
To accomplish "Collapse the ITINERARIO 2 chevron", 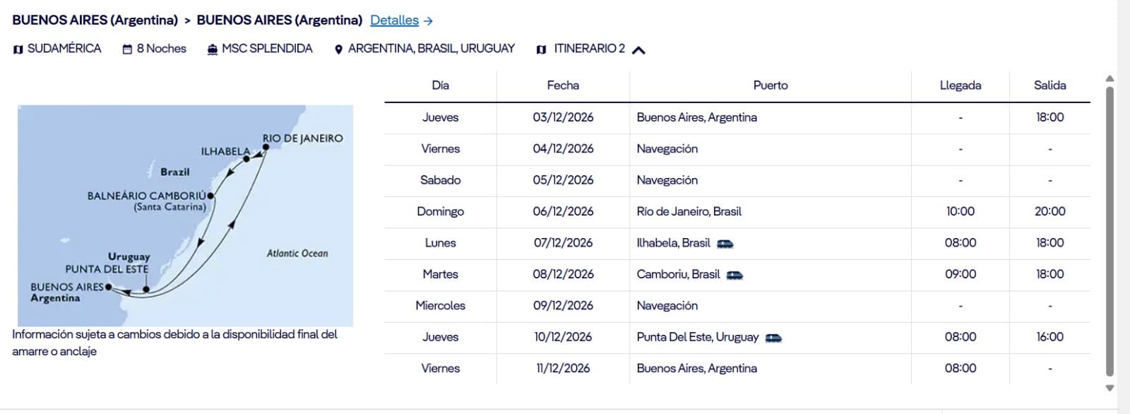I will pyautogui.click(x=638, y=50).
